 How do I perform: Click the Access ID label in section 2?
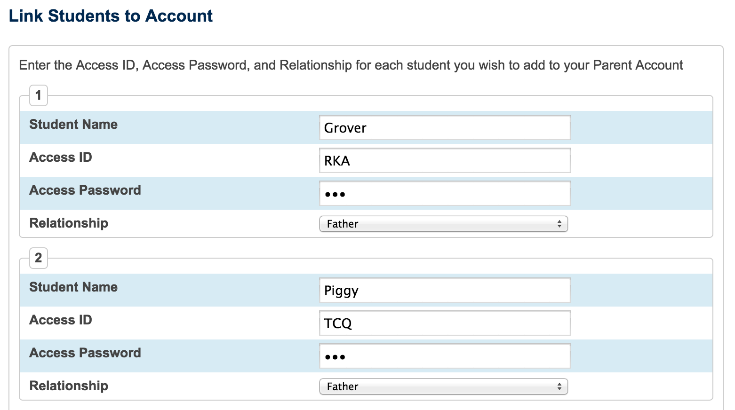point(61,320)
